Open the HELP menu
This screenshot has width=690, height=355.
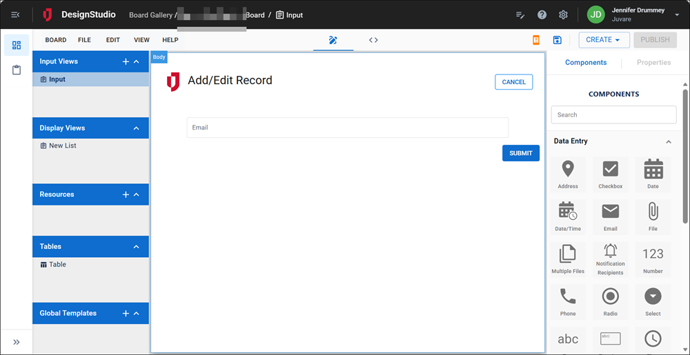(x=170, y=40)
